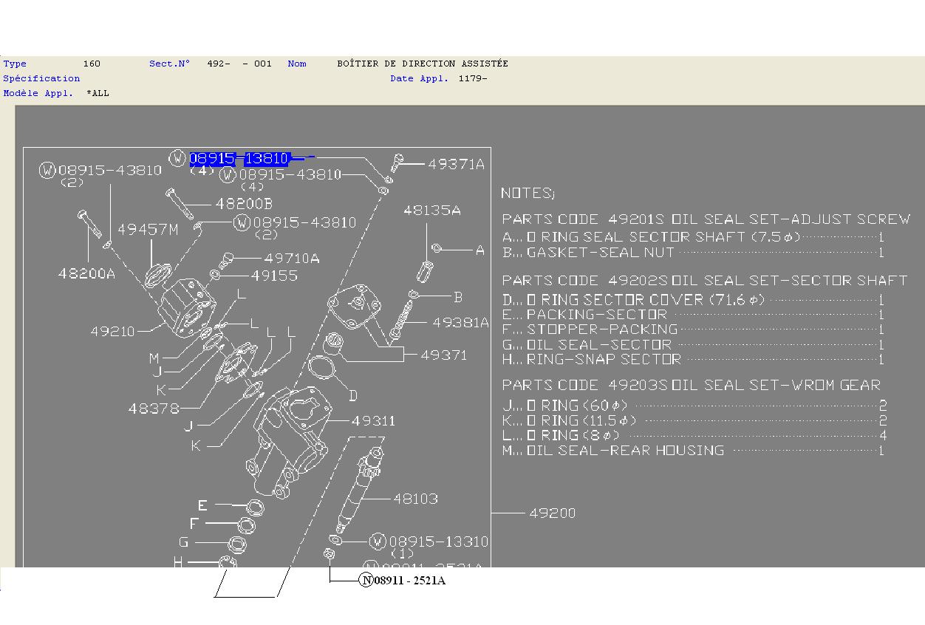Screen dimensions: 925x625
Task: Select the 49210 pump housing label
Action: click(112, 331)
